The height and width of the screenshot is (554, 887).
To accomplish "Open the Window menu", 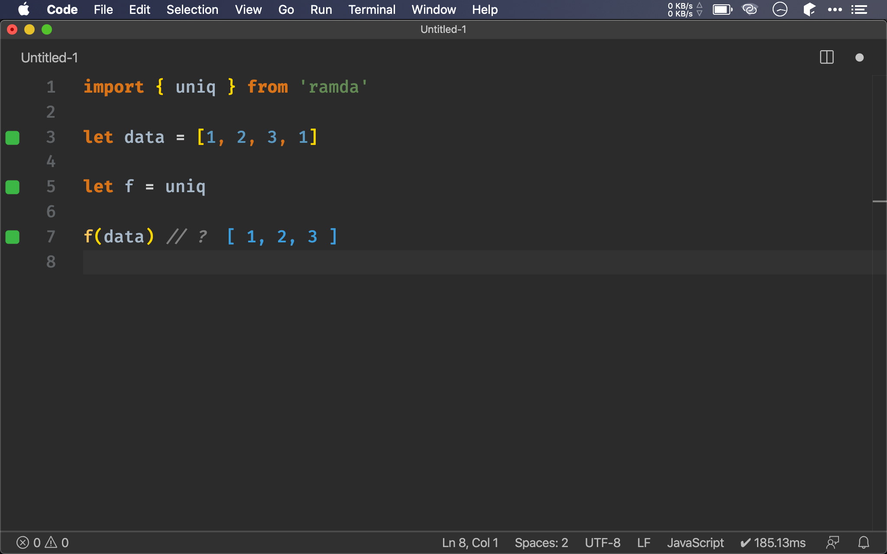I will tap(434, 10).
